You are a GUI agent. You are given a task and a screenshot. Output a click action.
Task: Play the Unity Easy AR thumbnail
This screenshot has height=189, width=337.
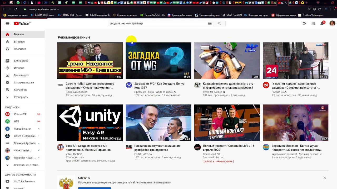[x=90, y=123]
